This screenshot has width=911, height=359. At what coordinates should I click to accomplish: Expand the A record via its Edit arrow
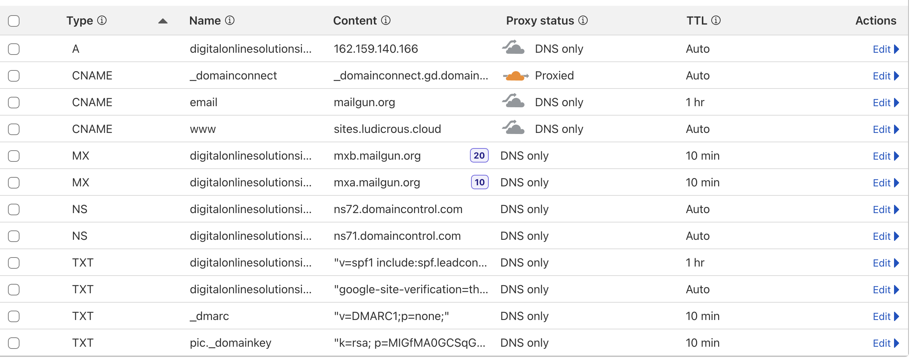[897, 49]
